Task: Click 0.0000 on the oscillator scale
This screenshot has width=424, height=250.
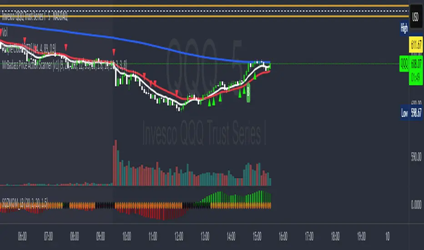Action: point(416,205)
